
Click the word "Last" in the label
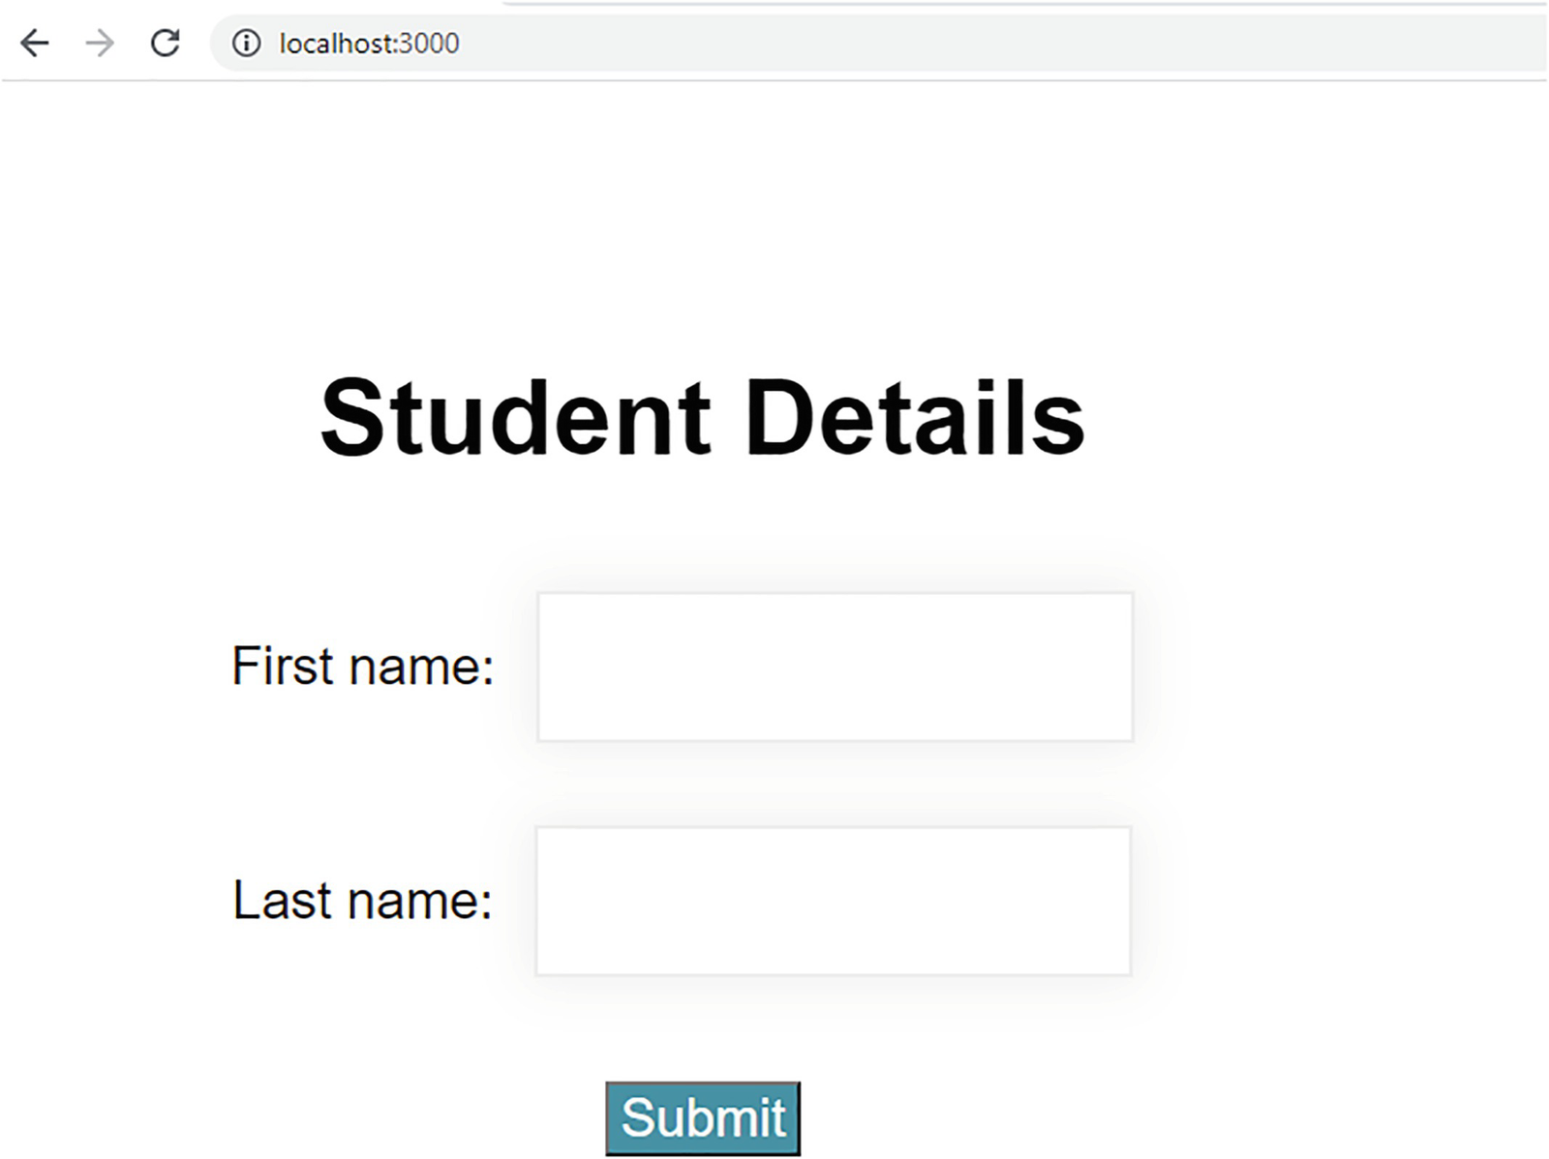click(283, 901)
